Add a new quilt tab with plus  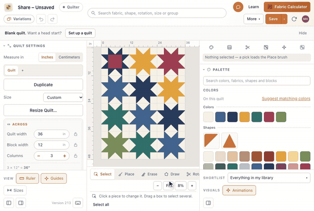[x=23, y=70]
